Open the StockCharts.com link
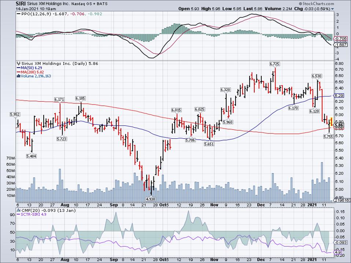 point(316,4)
